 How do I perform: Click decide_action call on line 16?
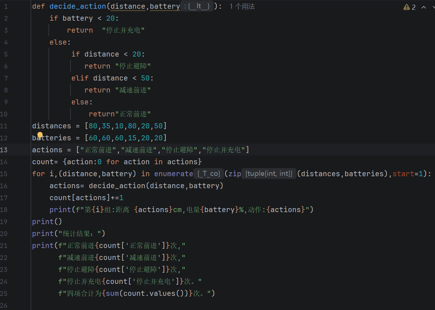117,186
